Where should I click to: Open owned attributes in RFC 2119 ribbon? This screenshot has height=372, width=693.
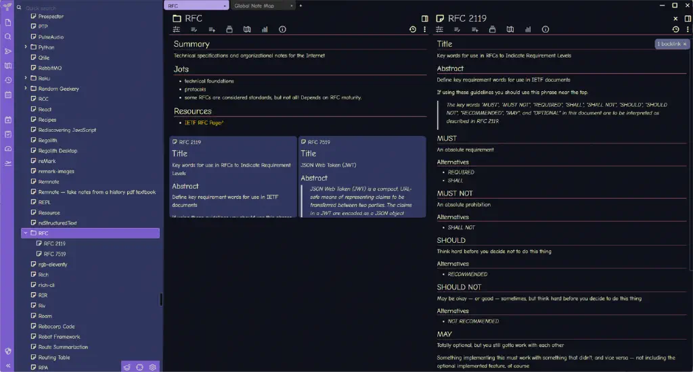tap(457, 30)
